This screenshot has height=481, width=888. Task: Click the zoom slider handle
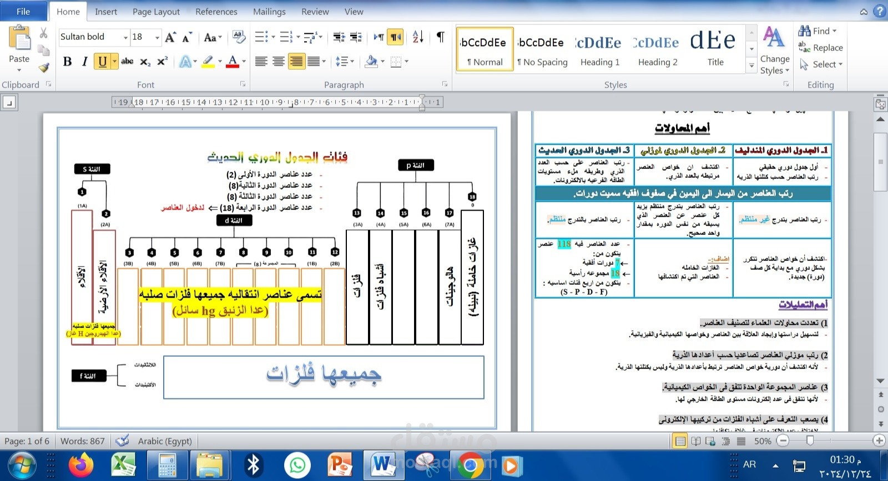click(810, 441)
